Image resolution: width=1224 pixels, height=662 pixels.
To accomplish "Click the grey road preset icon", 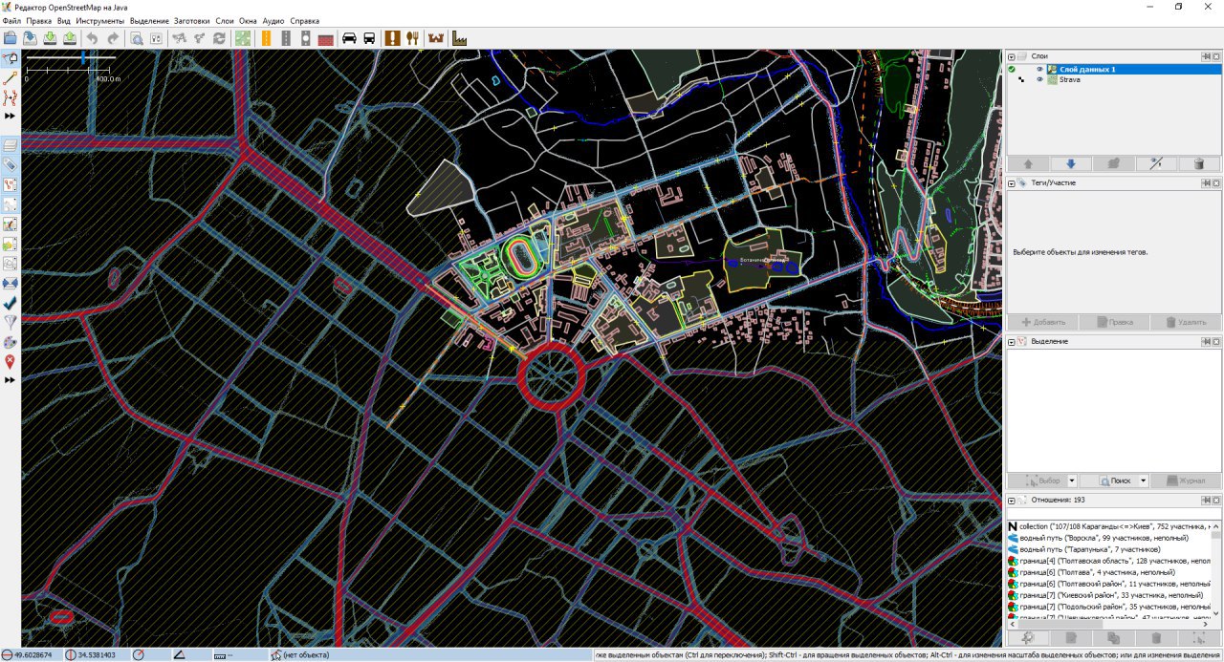I will [285, 38].
